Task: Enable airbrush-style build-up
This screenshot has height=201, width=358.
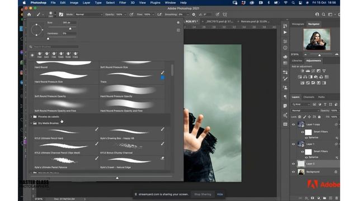Action: point(159,15)
